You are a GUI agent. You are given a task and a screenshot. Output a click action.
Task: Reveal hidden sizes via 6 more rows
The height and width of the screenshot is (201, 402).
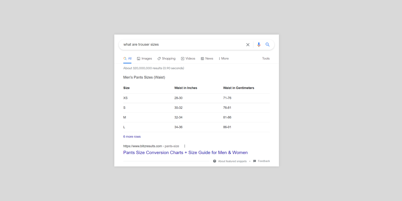coord(132,136)
